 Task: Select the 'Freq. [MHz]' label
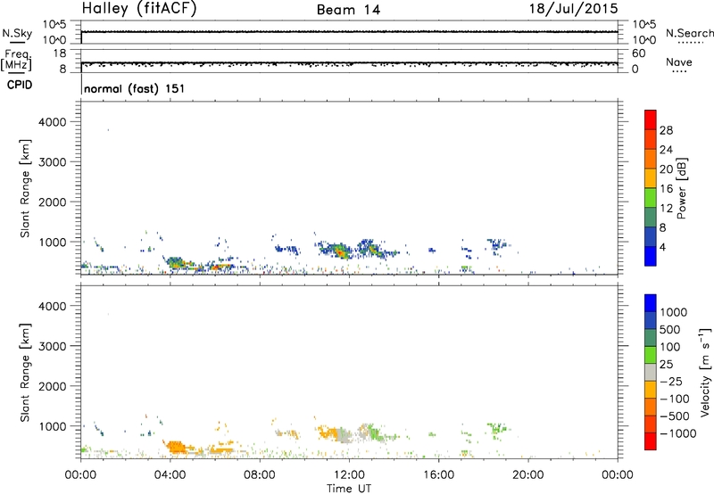click(x=17, y=60)
